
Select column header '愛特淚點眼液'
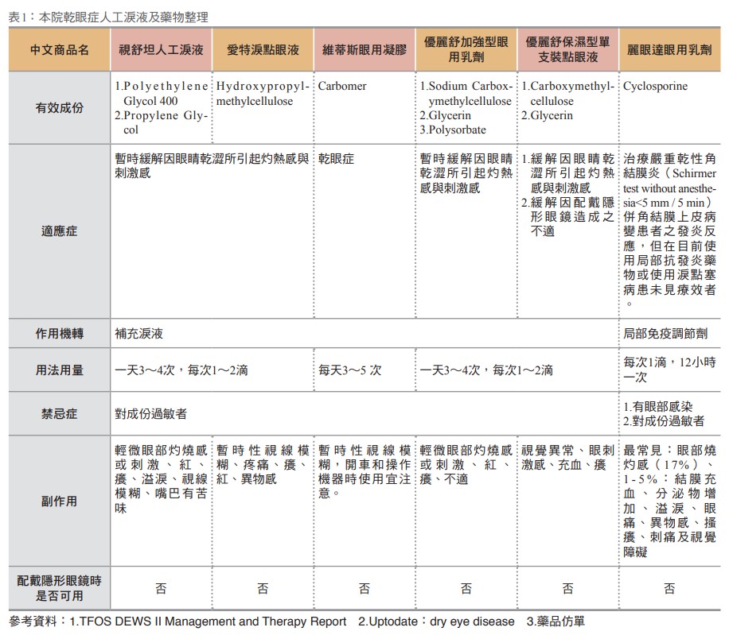coord(263,49)
